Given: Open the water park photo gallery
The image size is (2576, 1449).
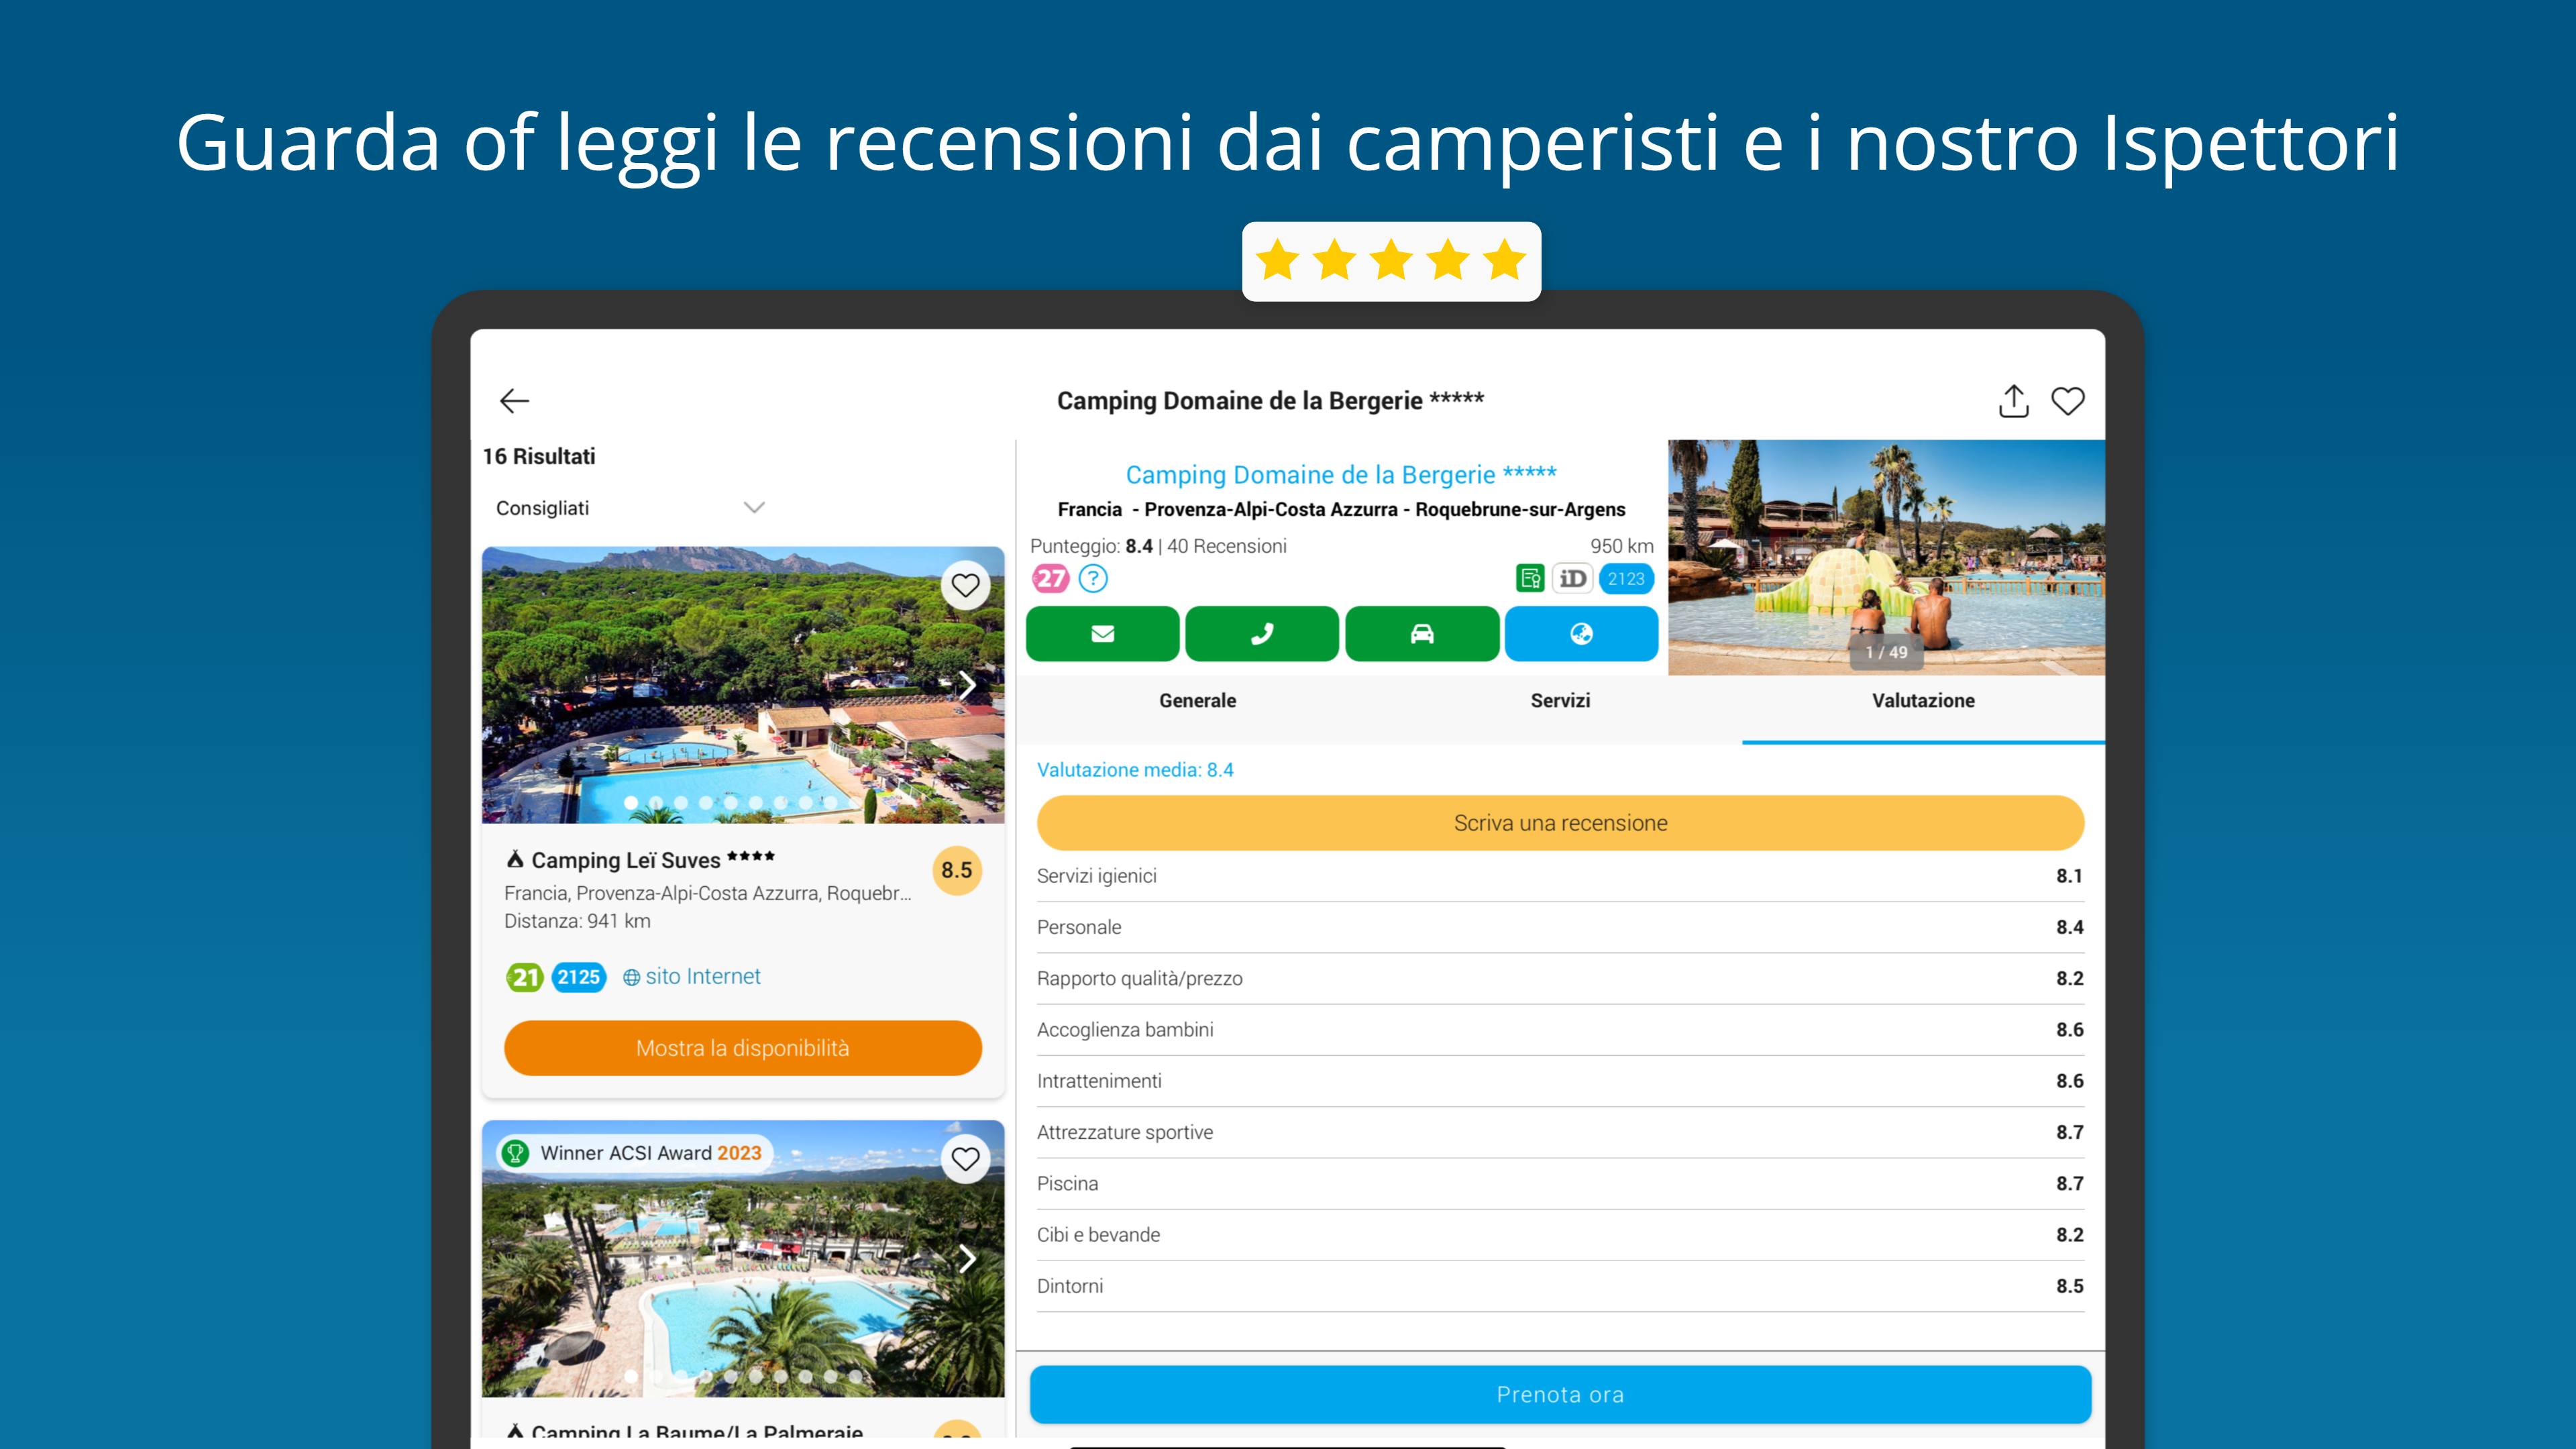Looking at the screenshot, I should point(1885,557).
